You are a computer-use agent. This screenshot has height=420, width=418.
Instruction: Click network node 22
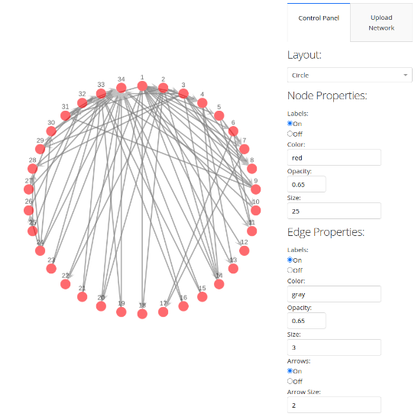pyautogui.click(x=66, y=284)
